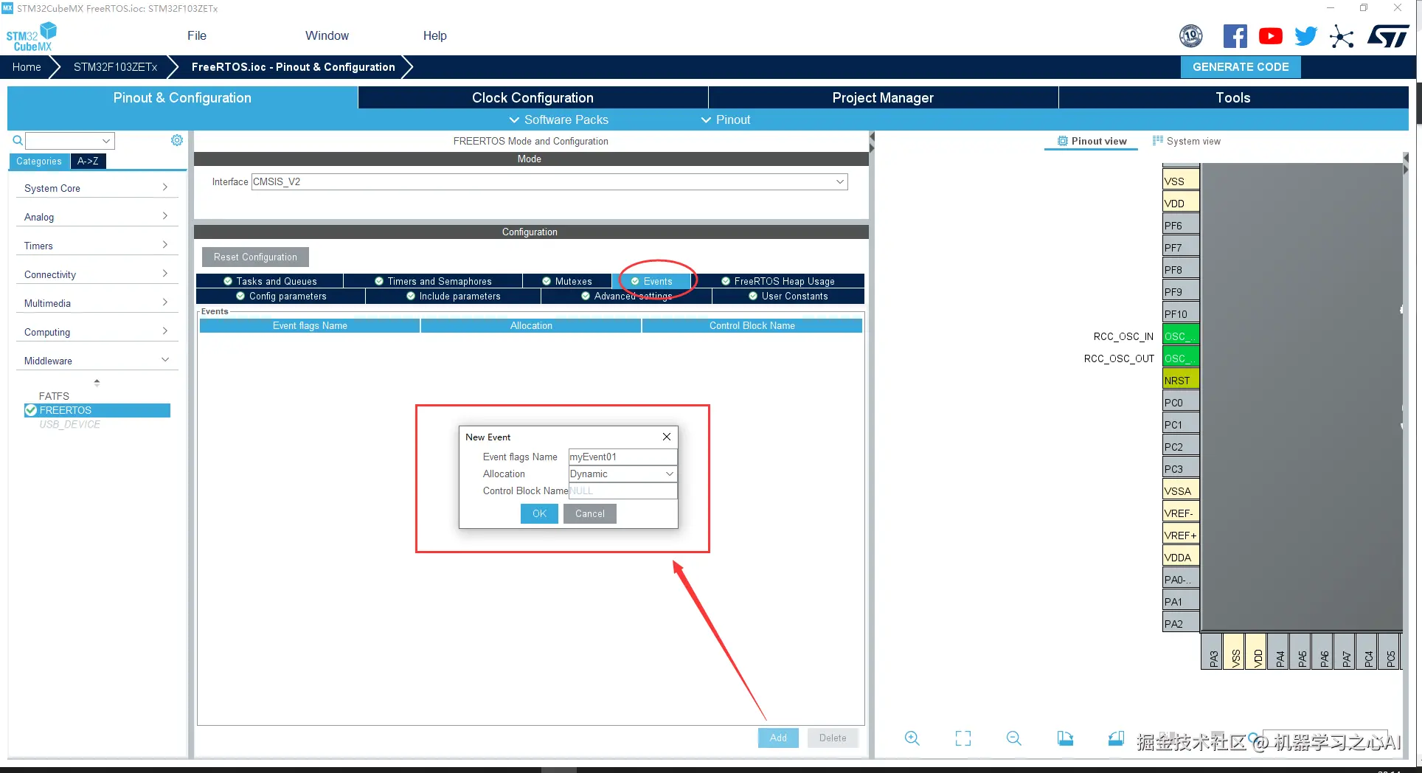Fit the chip to the pinout view

pyautogui.click(x=963, y=738)
